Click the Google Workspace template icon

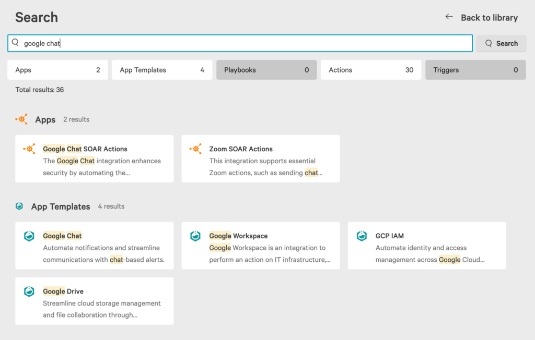click(x=195, y=236)
